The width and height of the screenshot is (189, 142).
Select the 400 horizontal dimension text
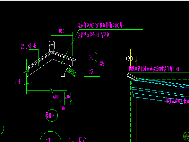(56, 97)
